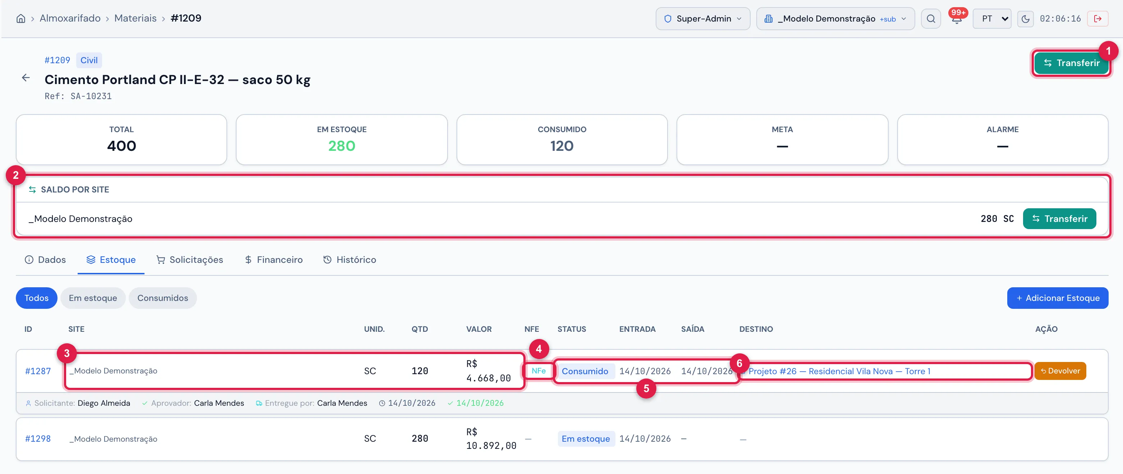The height and width of the screenshot is (474, 1123).
Task: Select the Em estoque filter pill
Action: point(93,298)
